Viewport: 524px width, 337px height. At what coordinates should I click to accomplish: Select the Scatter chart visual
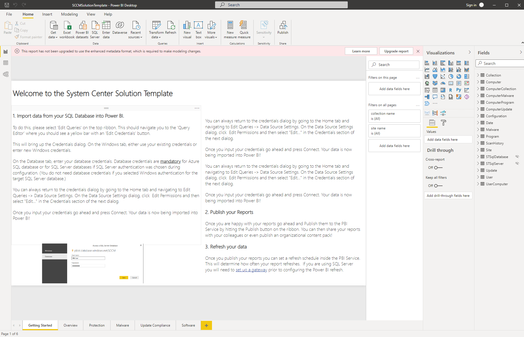coord(443,76)
